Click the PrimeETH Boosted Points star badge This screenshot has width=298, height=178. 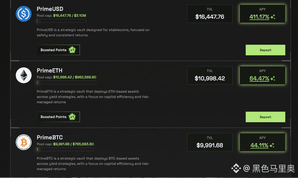[x=72, y=117]
